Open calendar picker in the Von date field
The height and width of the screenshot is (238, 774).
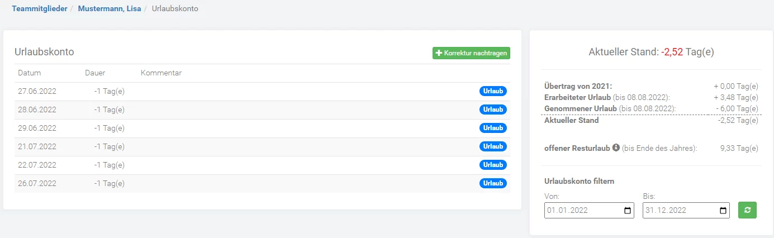coord(628,211)
